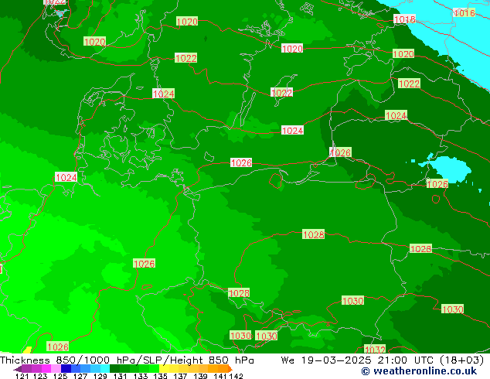Click the legend value 133
490x379 pixels.
coord(141,376)
